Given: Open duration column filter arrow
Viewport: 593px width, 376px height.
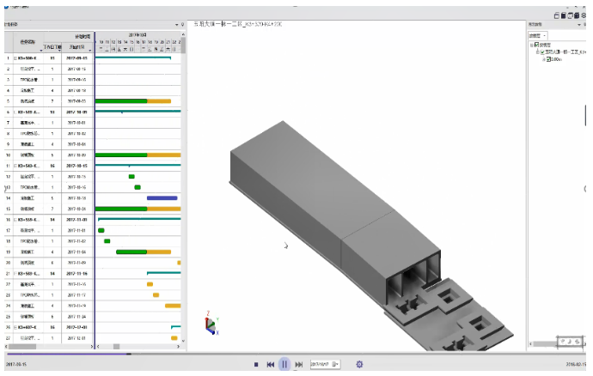Looking at the screenshot, I should (x=59, y=51).
